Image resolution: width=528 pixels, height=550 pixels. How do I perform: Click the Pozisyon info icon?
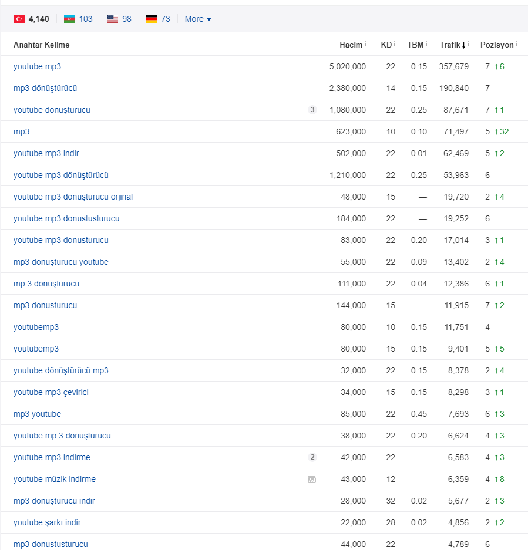tap(516, 43)
